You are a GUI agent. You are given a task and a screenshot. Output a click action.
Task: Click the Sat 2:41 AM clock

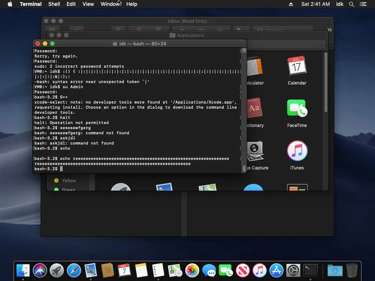pyautogui.click(x=315, y=4)
